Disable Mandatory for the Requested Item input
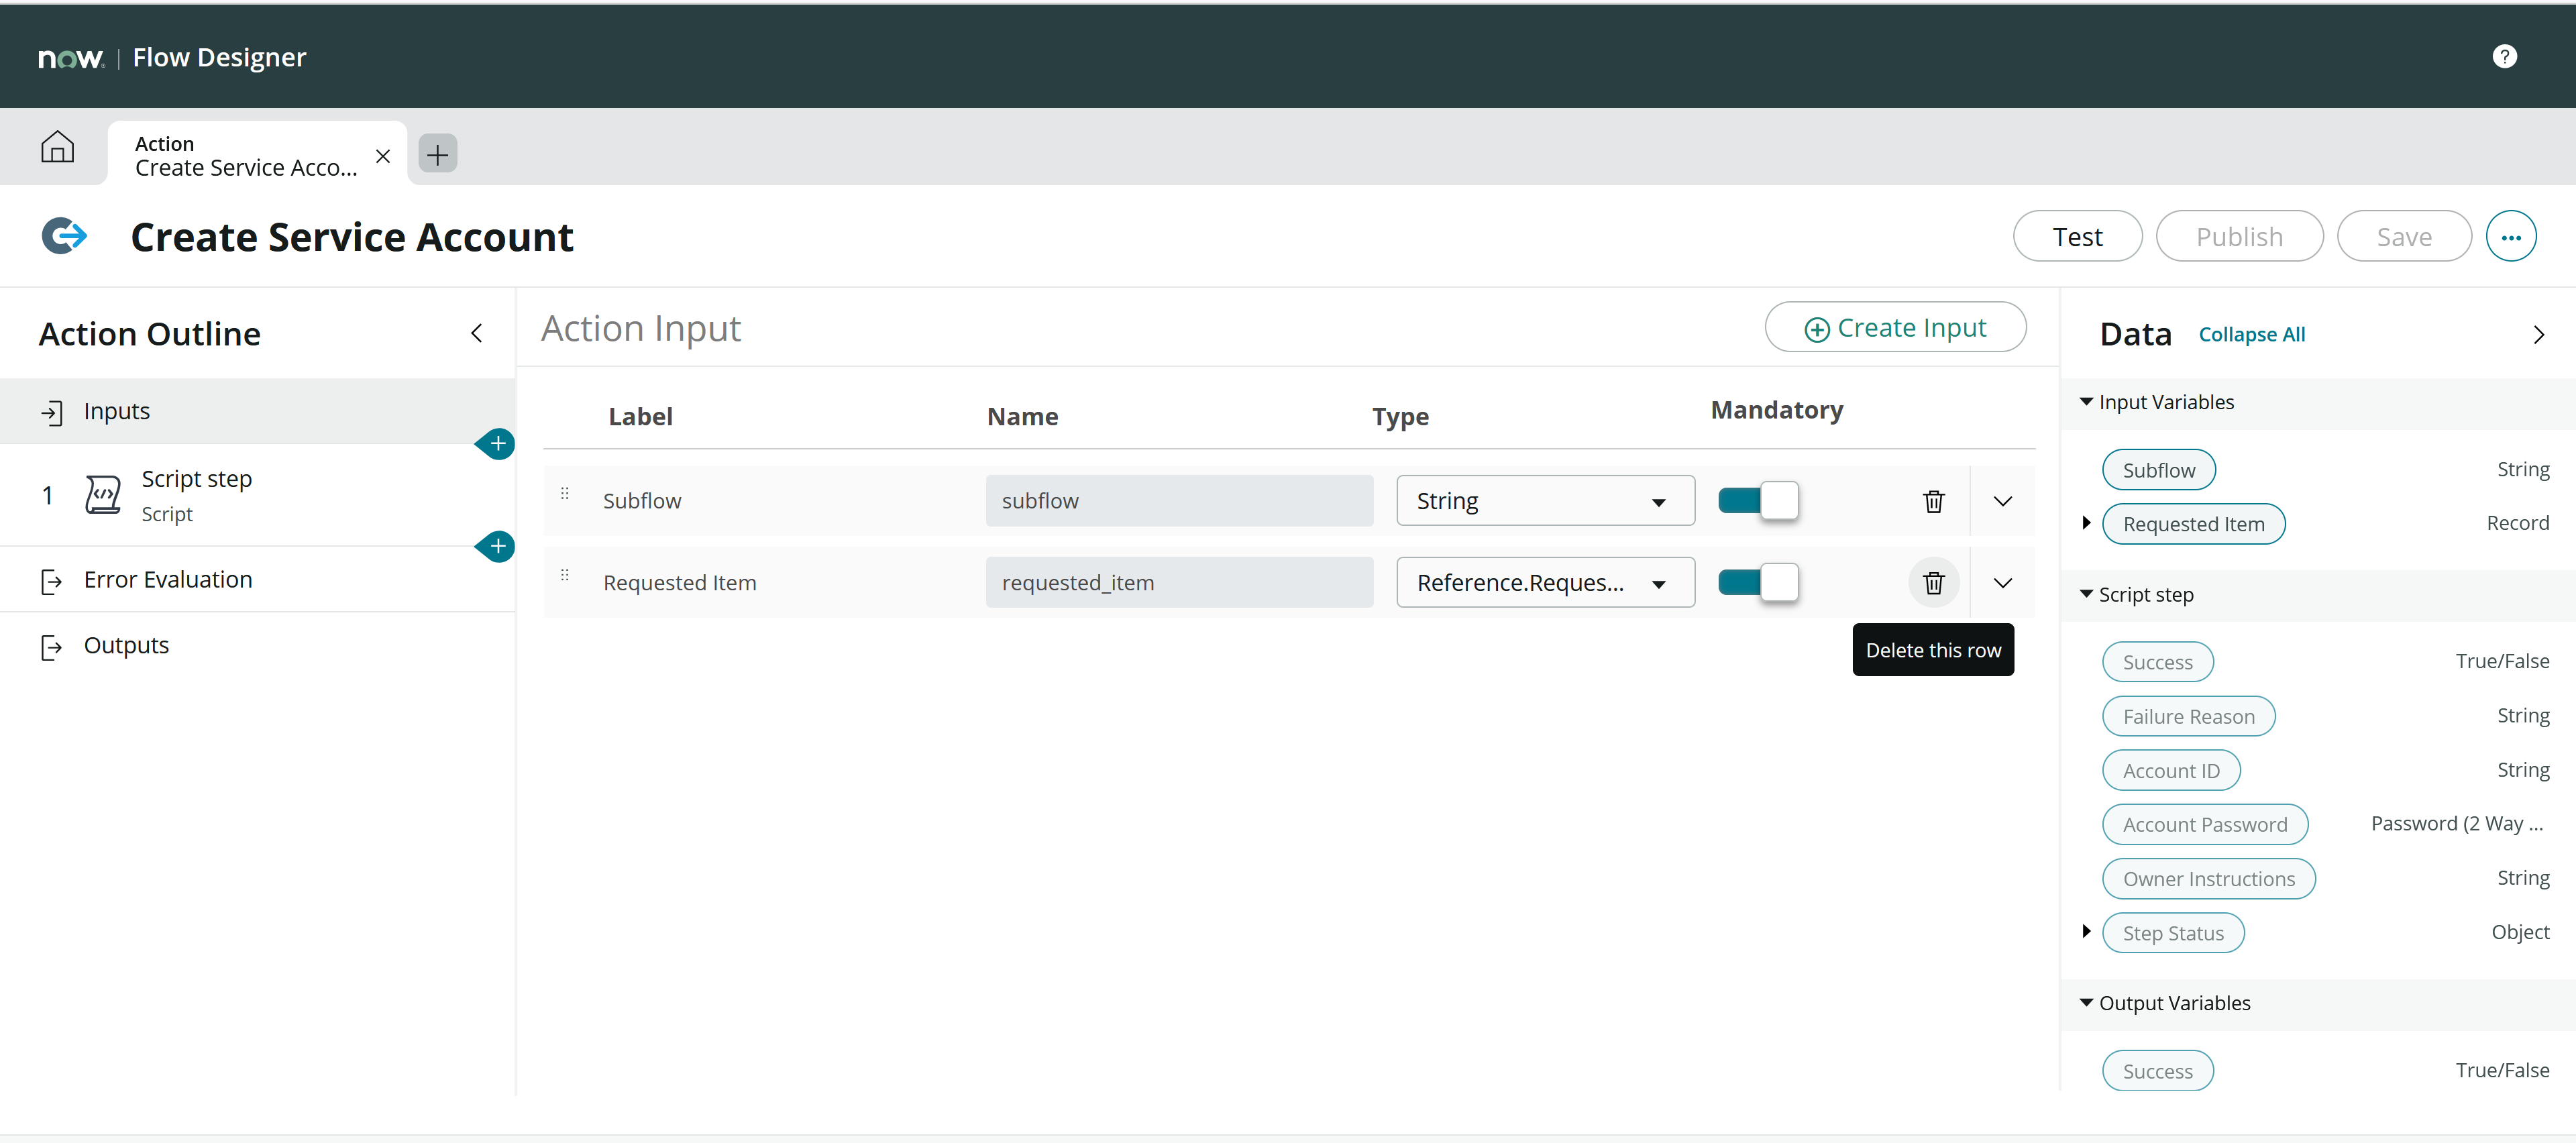Viewport: 2576px width, 1143px height. pyautogui.click(x=1757, y=582)
